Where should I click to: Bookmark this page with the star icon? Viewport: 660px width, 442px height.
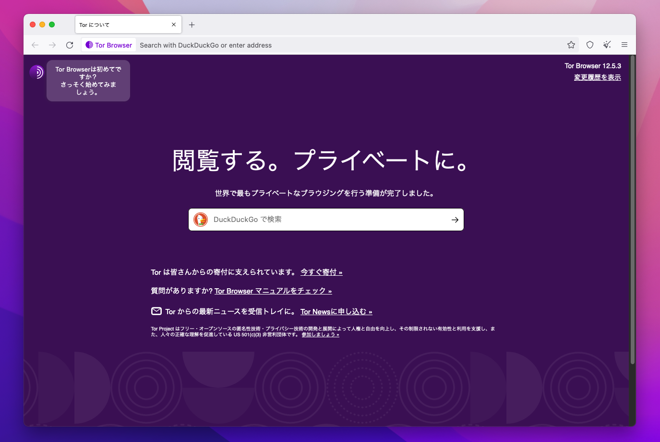pyautogui.click(x=571, y=45)
